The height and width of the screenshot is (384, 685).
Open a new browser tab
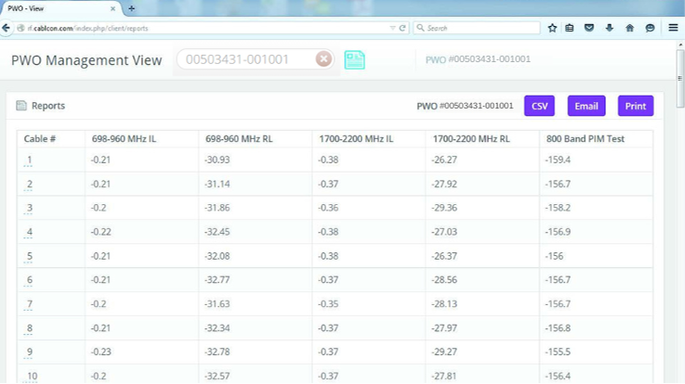click(x=131, y=8)
